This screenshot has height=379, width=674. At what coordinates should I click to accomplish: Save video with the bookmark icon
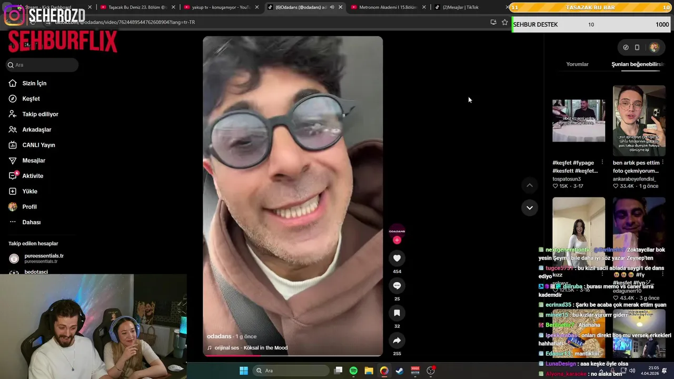point(397,313)
